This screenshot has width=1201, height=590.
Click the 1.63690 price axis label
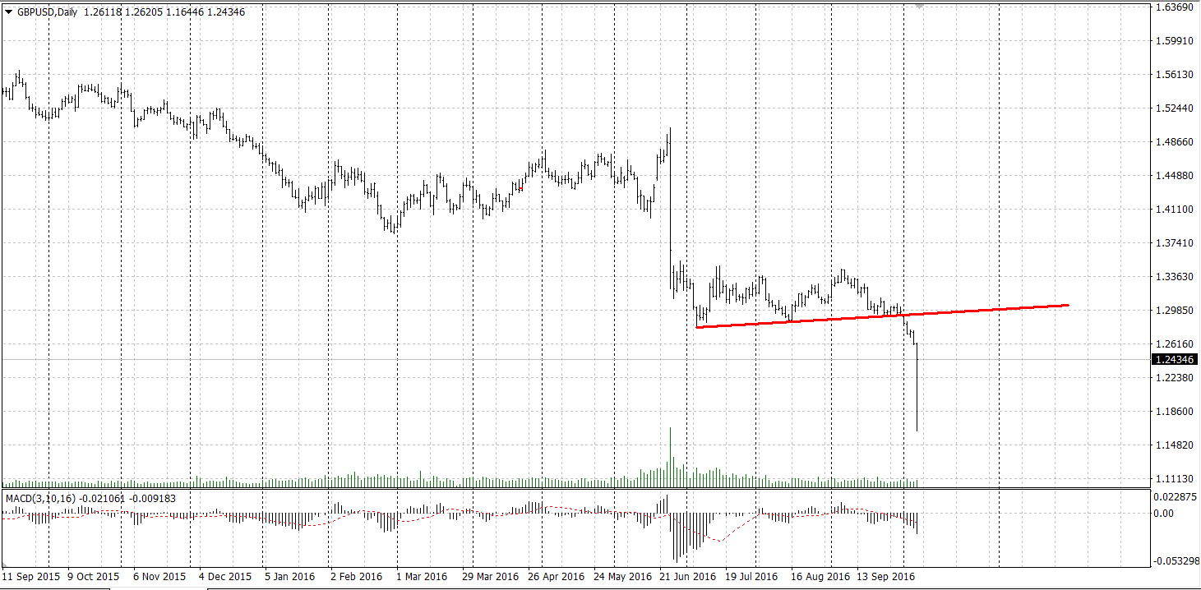[1174, 7]
